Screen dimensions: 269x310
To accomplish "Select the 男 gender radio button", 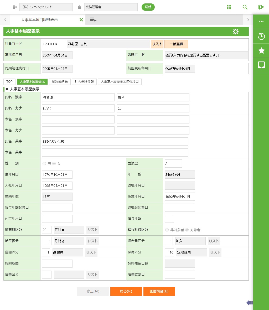I will tap(44, 164).
